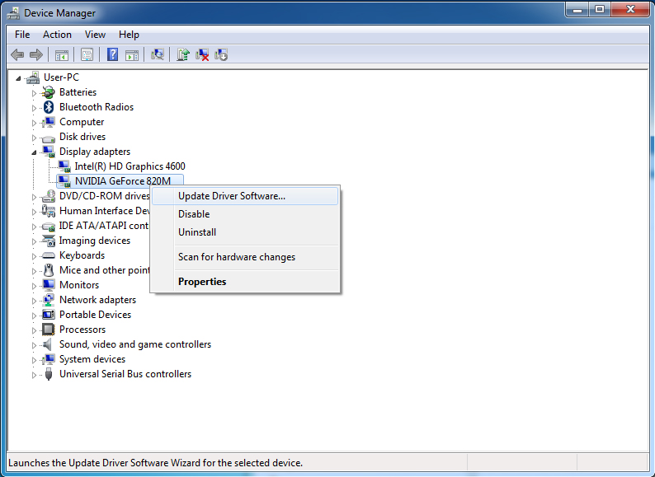Click the blue Help question mark icon

tap(112, 54)
